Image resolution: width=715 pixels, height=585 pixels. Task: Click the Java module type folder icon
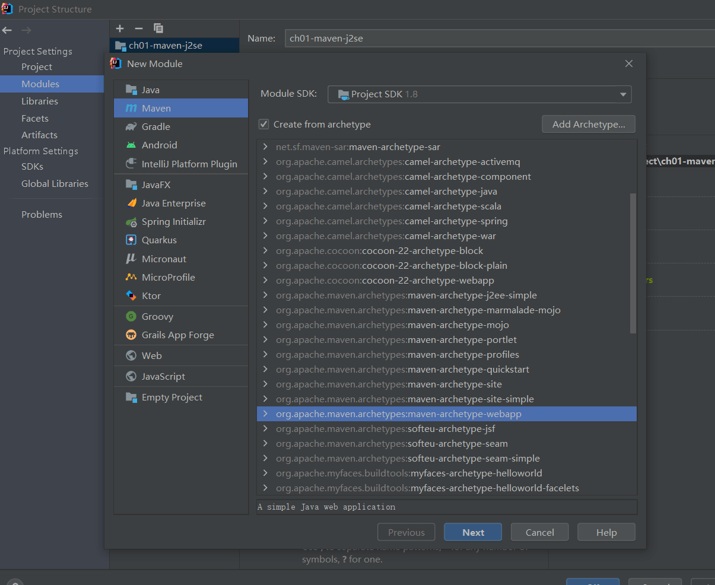pyautogui.click(x=131, y=90)
